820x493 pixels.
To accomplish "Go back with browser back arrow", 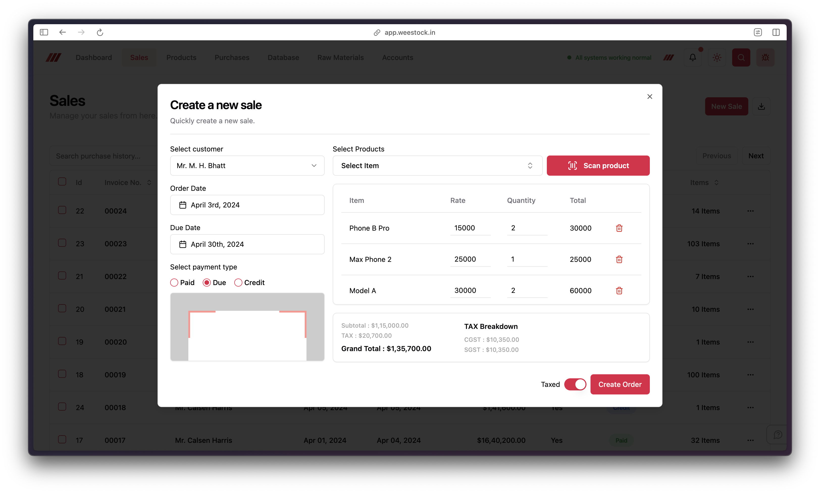I will pyautogui.click(x=63, y=32).
